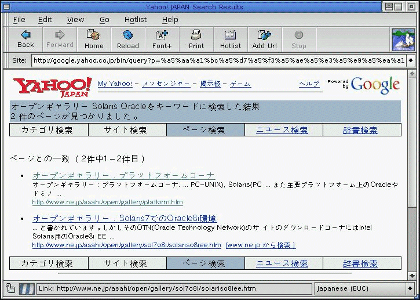Open the bottom ニュース検索 link

tap(282, 263)
